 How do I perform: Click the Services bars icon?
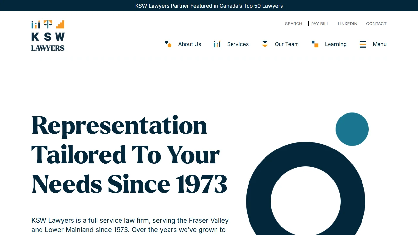(x=217, y=44)
